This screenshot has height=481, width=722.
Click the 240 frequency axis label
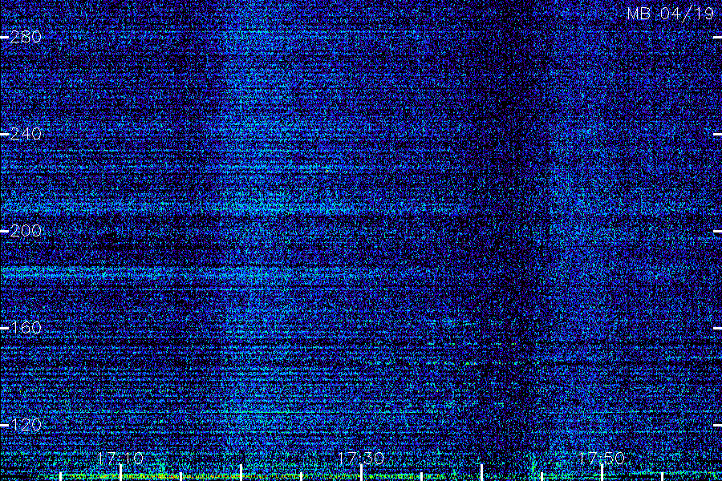click(x=26, y=134)
